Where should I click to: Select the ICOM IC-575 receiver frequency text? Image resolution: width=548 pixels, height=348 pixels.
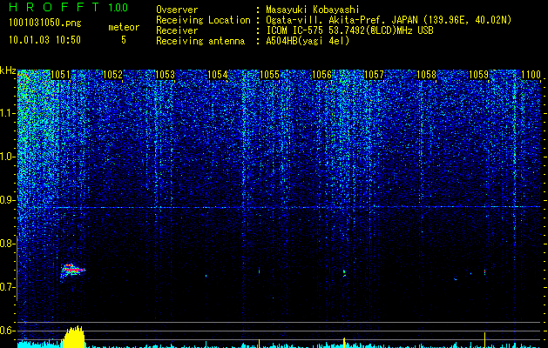(x=349, y=30)
